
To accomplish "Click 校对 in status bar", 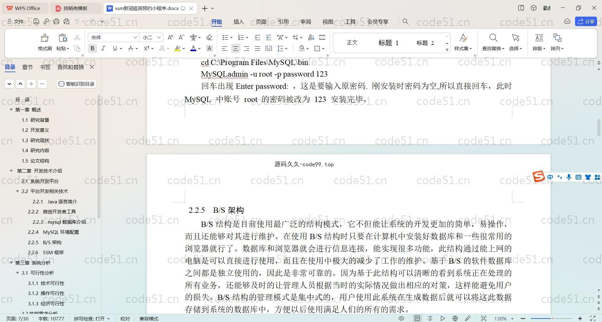I will coord(125,319).
